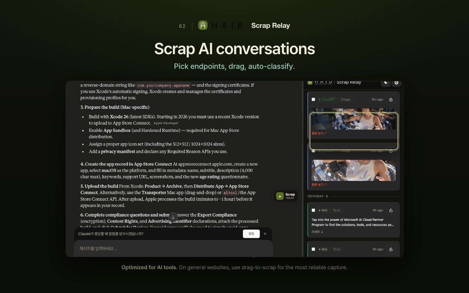Open 원본 보기 link under the first image
The image size is (469, 293).
coord(319,133)
